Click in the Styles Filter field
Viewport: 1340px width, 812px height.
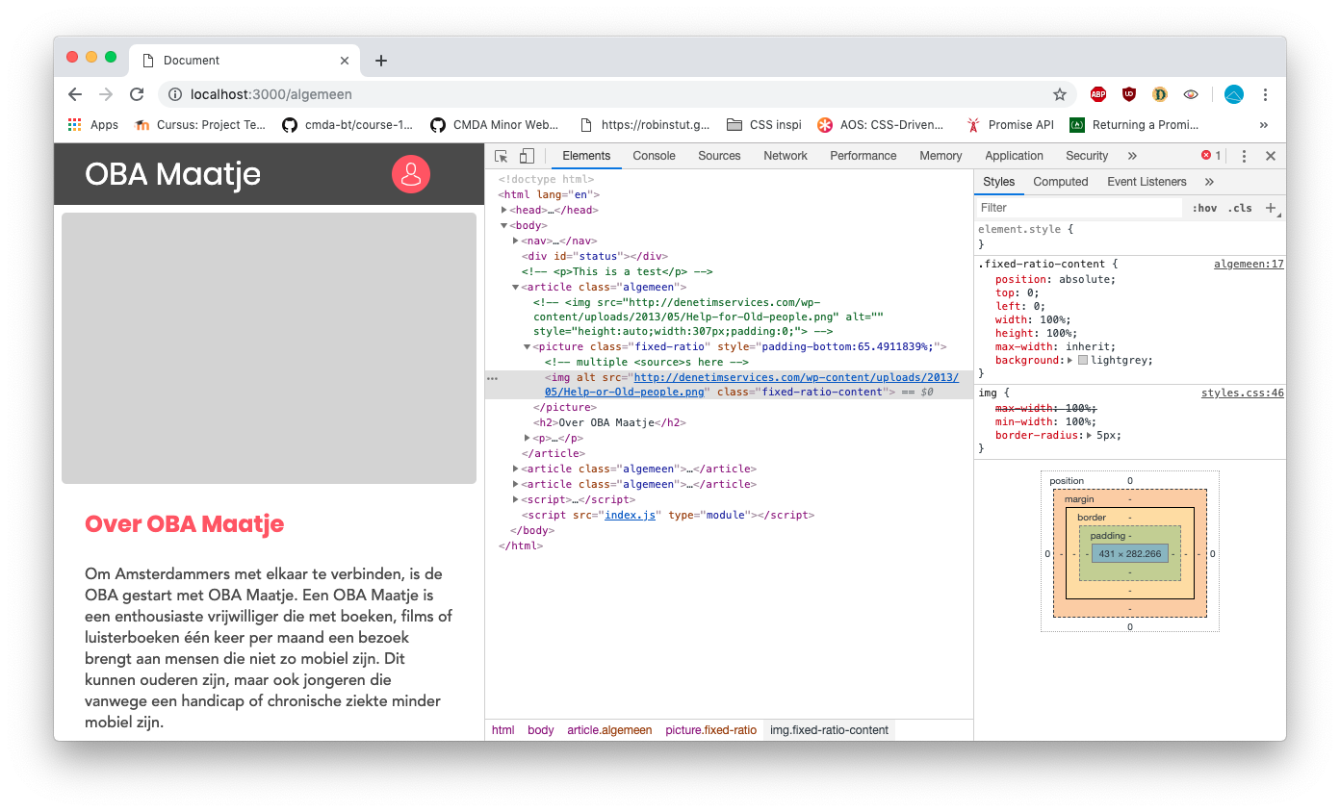(x=1078, y=208)
